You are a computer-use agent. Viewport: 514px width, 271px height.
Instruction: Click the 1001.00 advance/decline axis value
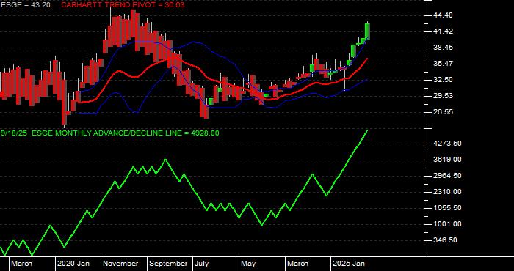[x=447, y=224]
